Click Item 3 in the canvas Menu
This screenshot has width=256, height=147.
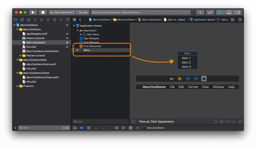[186, 67]
